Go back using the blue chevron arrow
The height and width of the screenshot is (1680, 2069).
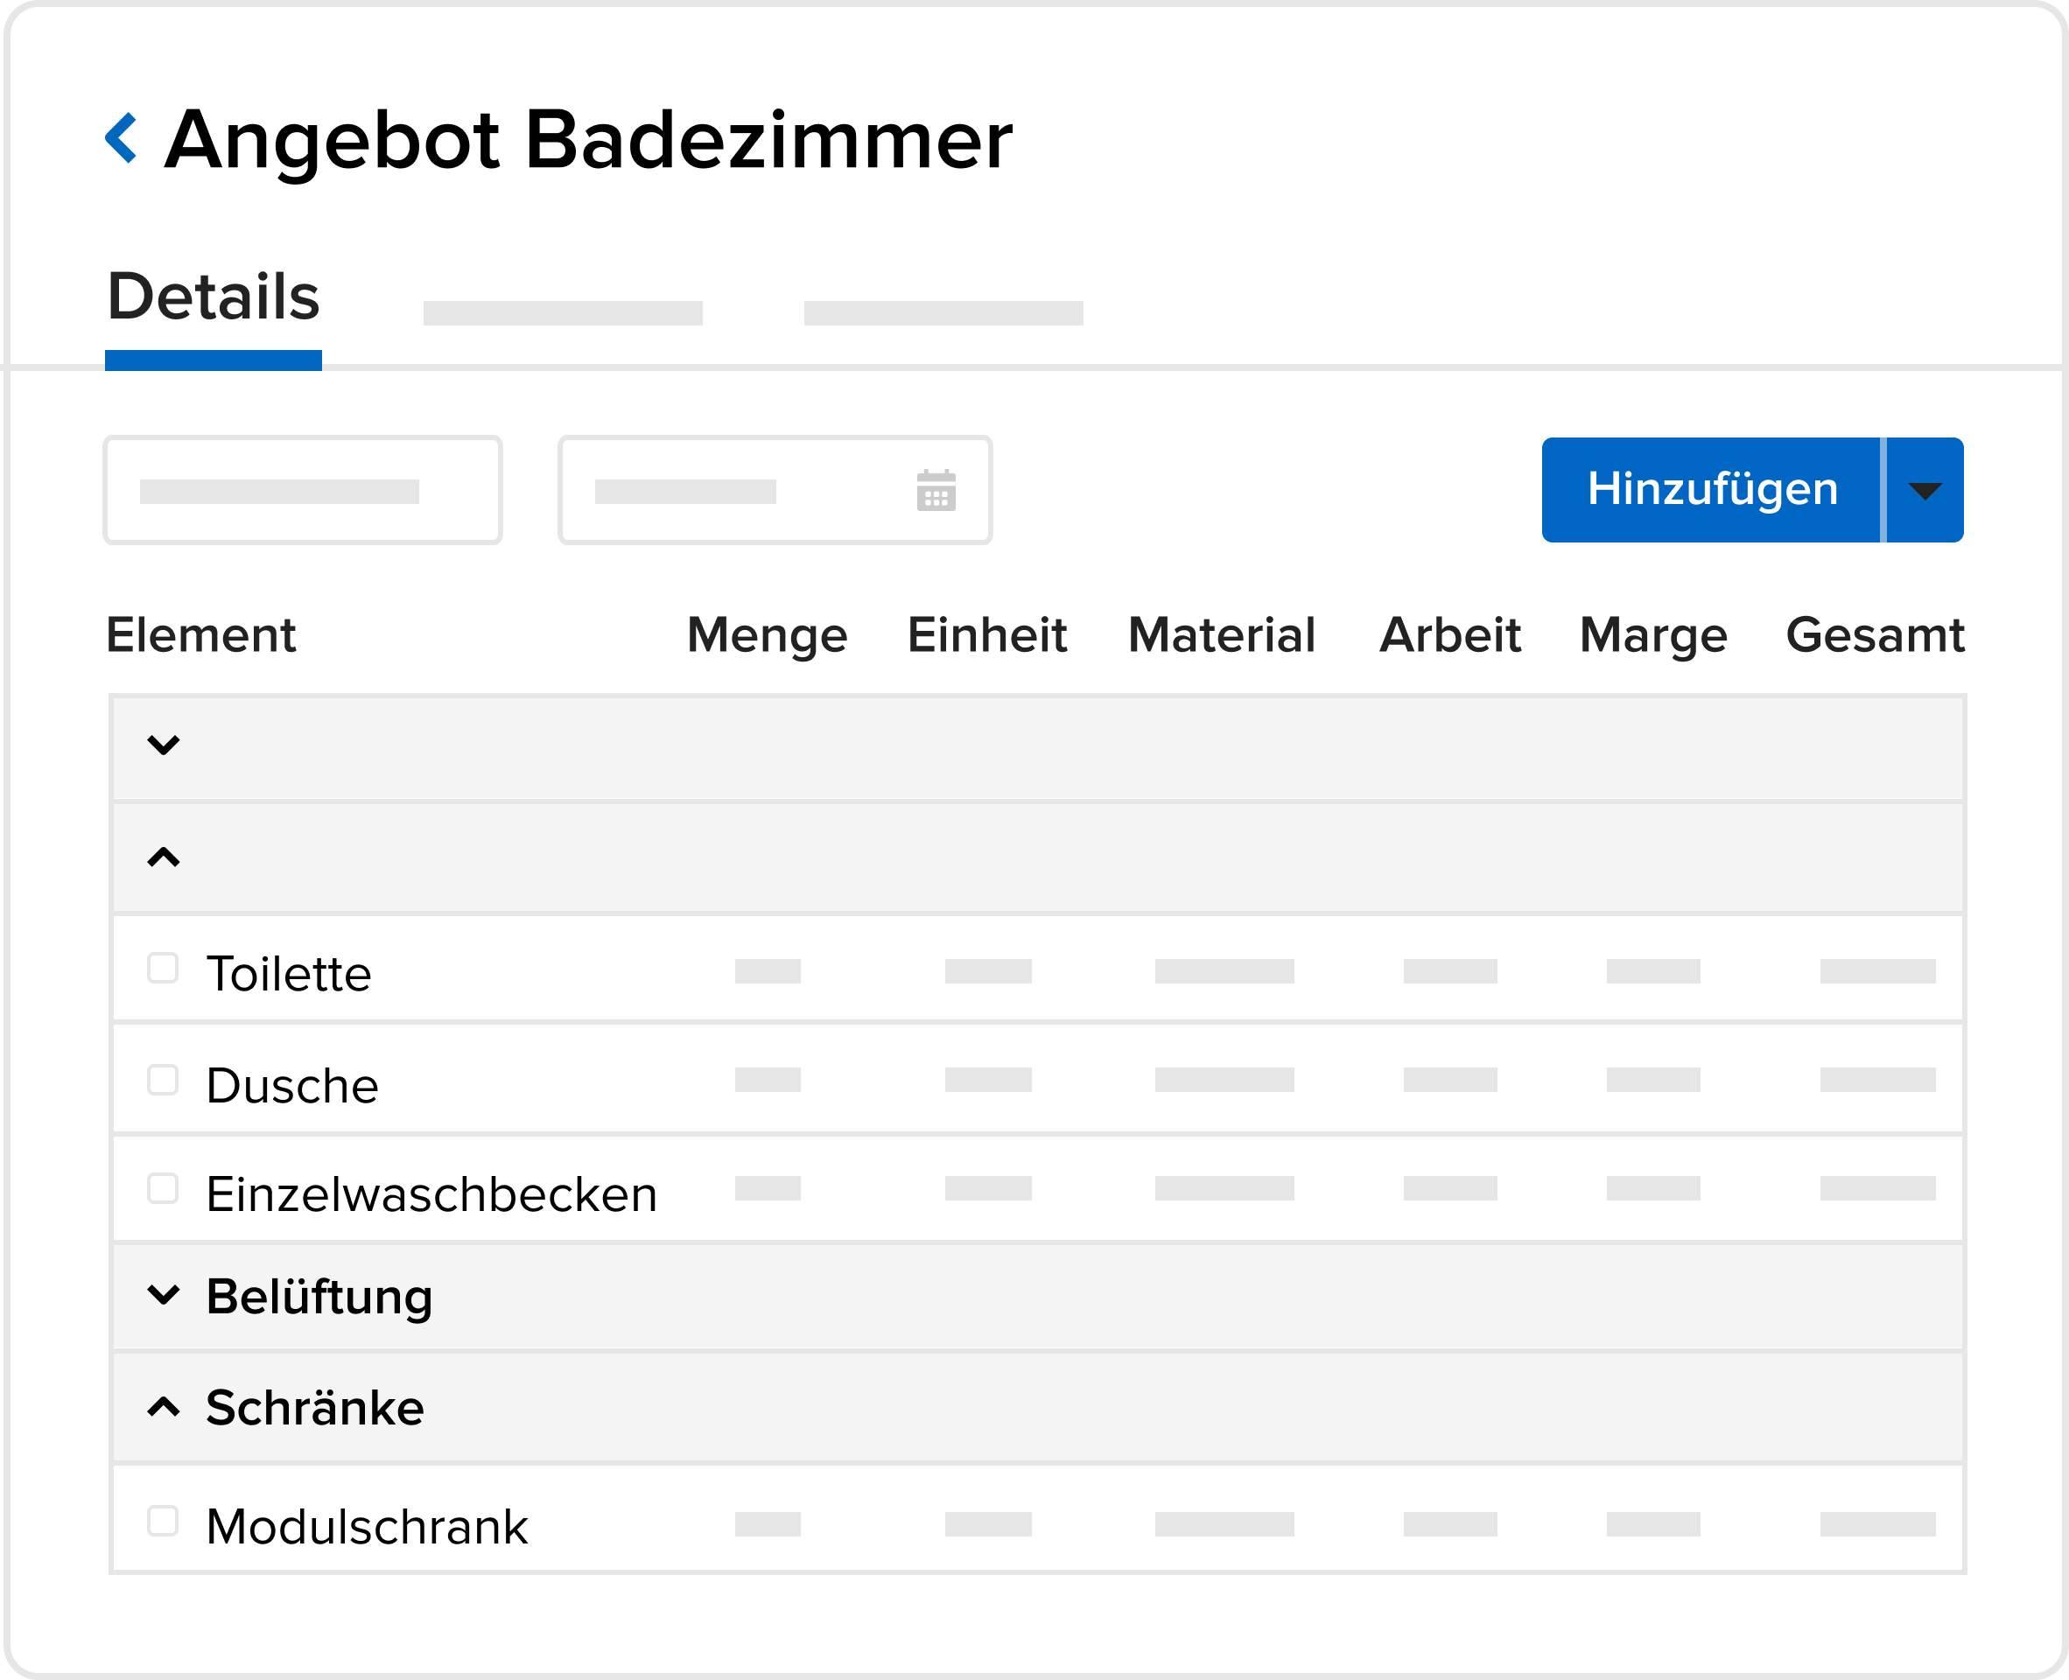click(121, 138)
